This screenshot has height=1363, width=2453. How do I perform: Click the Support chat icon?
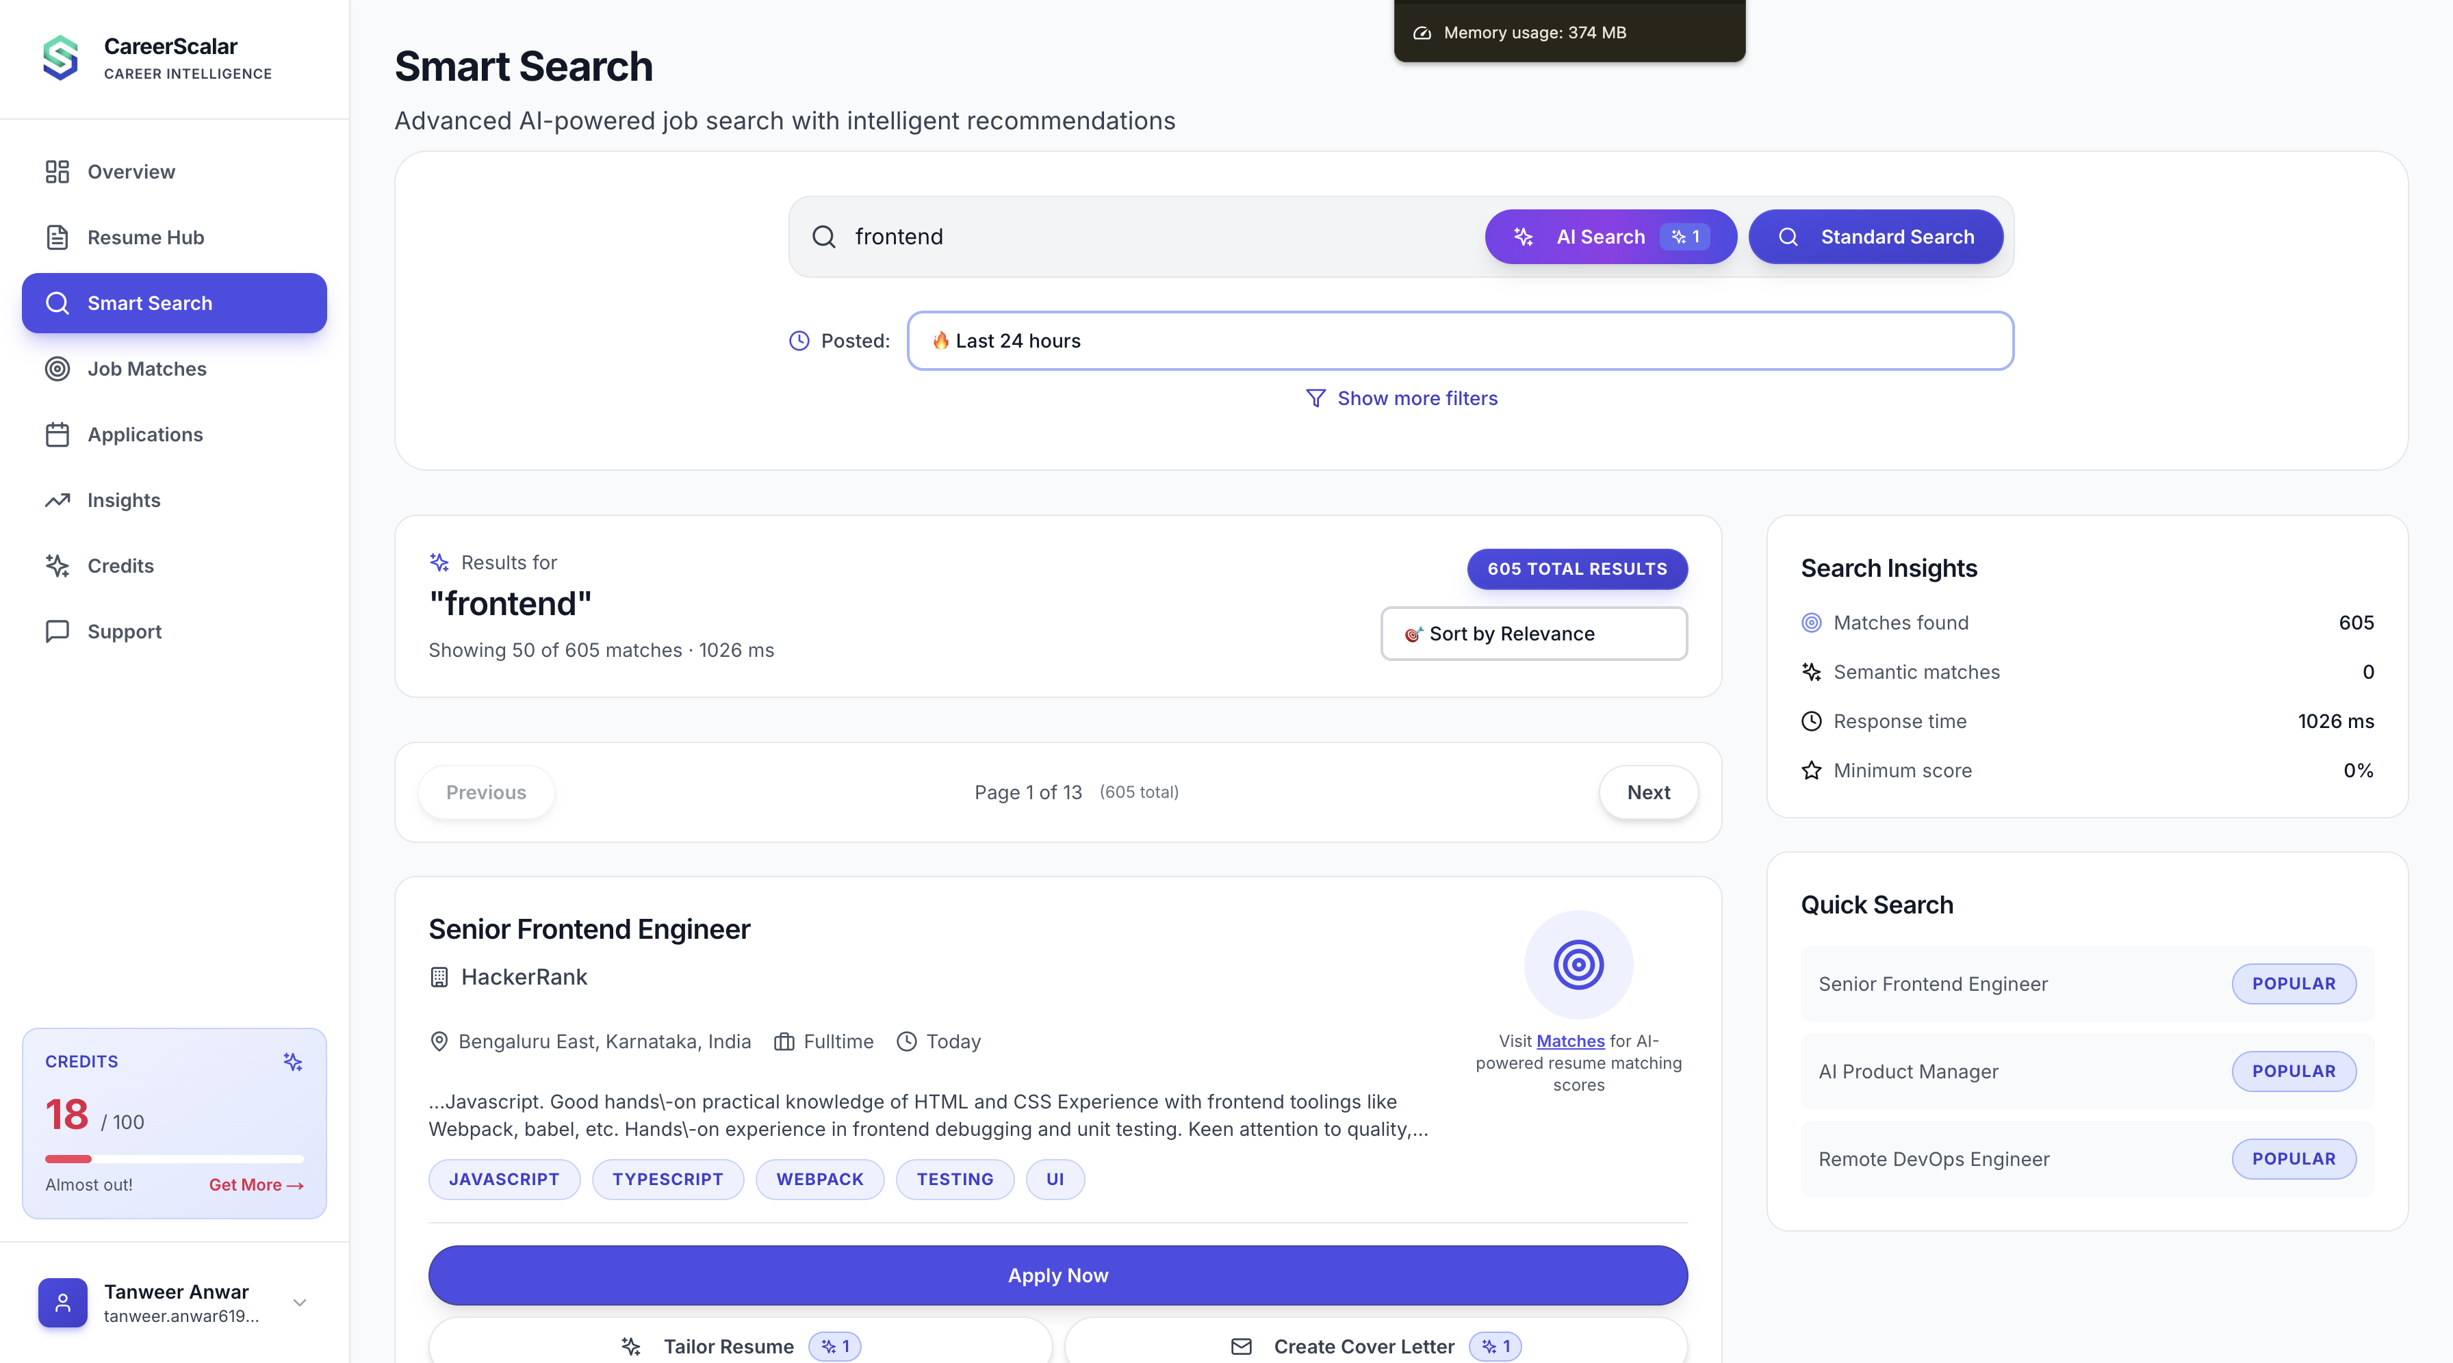57,631
